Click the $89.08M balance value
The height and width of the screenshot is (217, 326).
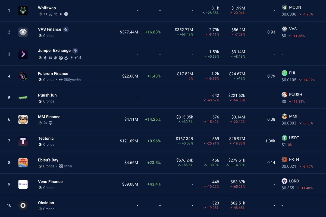pos(130,184)
